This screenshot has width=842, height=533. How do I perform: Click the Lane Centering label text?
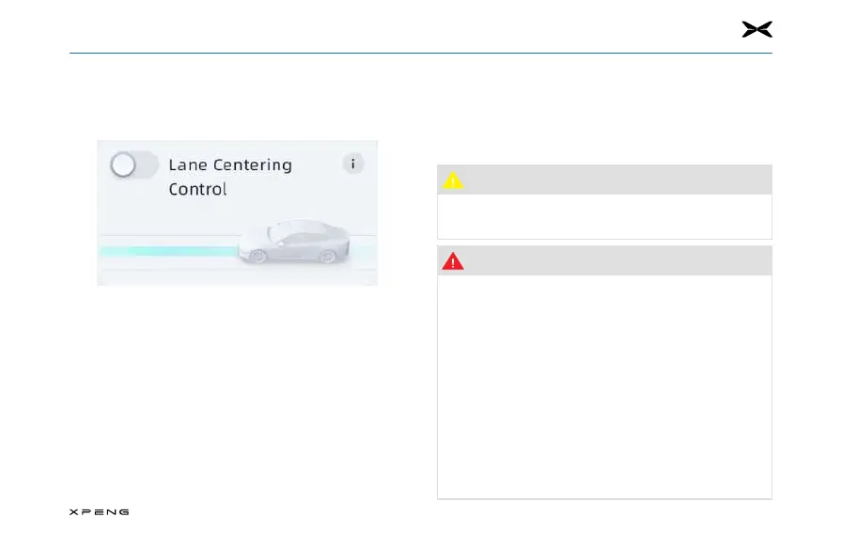[x=230, y=165]
